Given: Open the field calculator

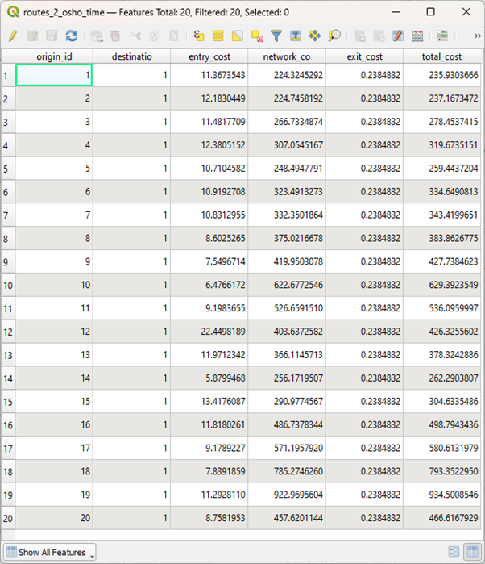Looking at the screenshot, I should 417,36.
